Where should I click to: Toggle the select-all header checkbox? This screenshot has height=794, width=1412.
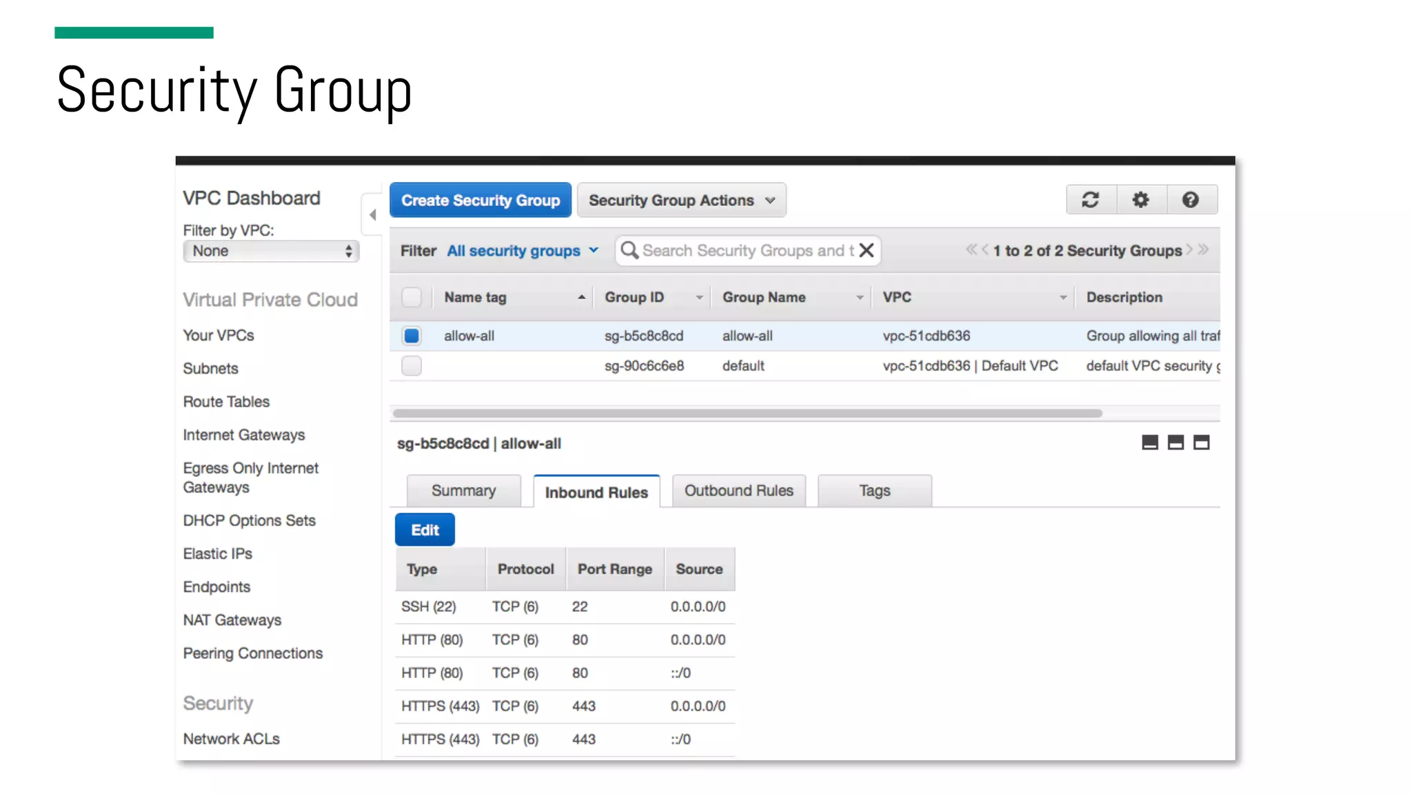click(x=412, y=297)
